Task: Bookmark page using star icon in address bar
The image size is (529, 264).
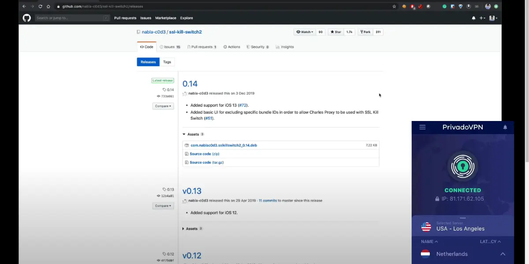Action: click(x=394, y=7)
